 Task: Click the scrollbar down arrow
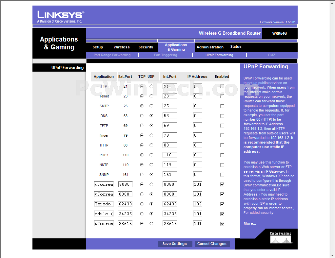pos(333,255)
